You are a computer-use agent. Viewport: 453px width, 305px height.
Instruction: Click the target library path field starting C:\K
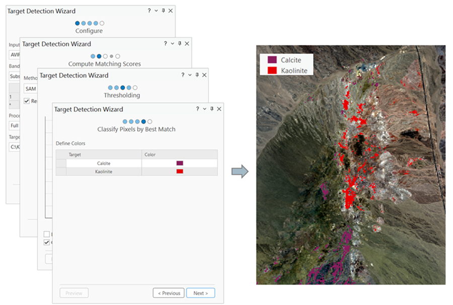tap(15, 147)
